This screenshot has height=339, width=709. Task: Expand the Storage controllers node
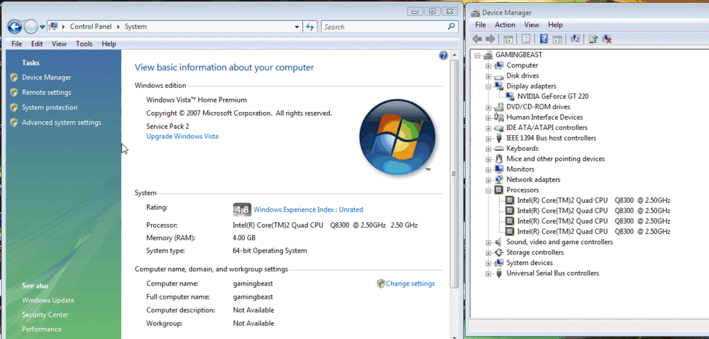point(489,253)
